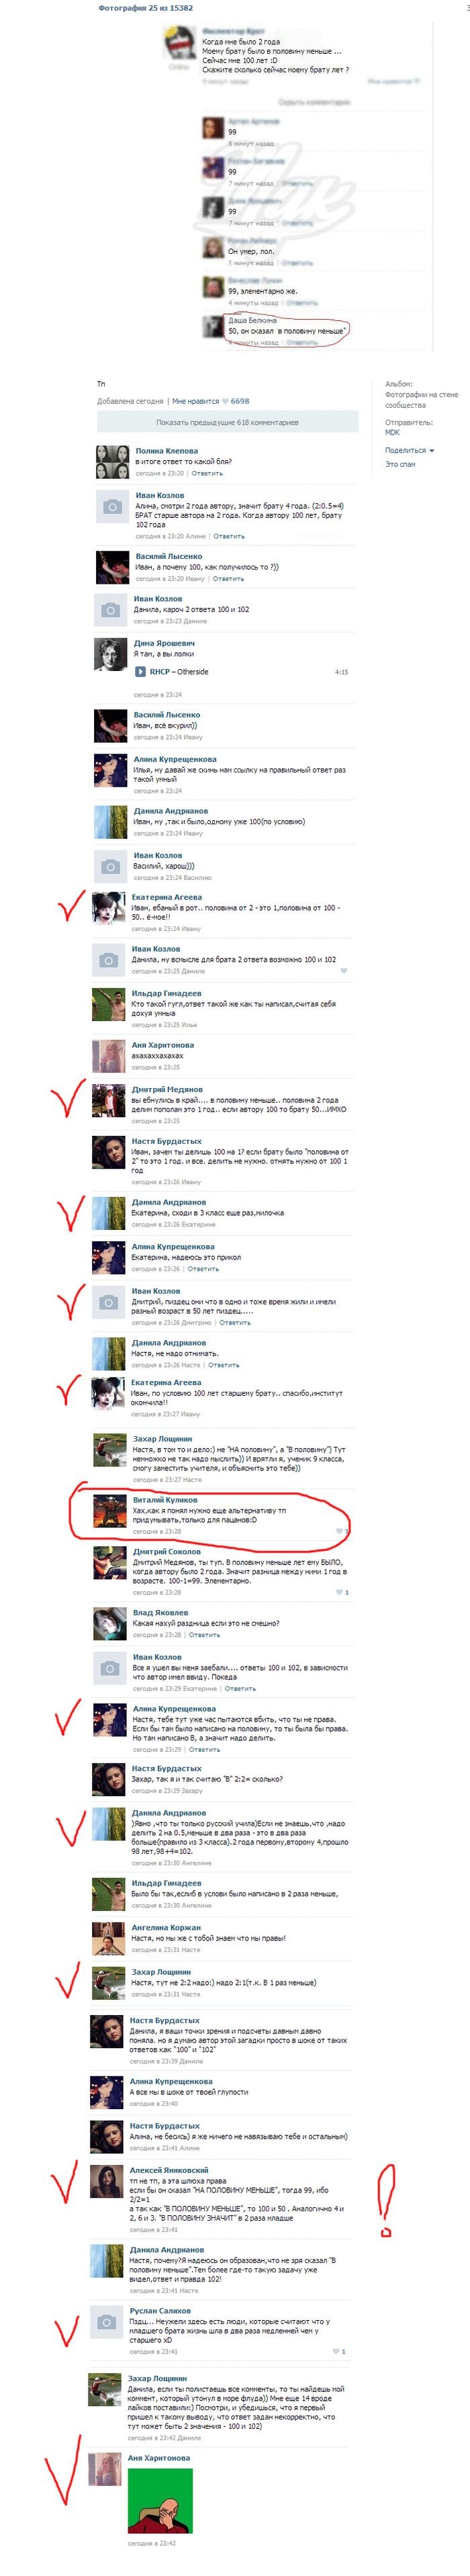Reply to Полина Клепова's comment
Image resolution: width=470 pixels, height=2576 pixels.
[207, 474]
